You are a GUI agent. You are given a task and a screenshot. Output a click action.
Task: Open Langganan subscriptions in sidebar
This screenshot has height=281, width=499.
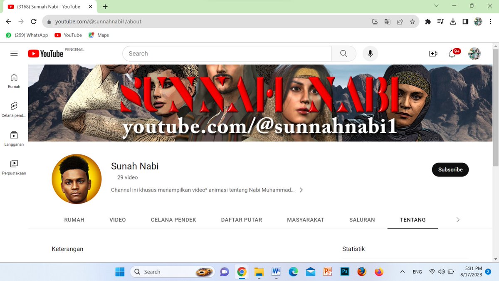tap(14, 139)
